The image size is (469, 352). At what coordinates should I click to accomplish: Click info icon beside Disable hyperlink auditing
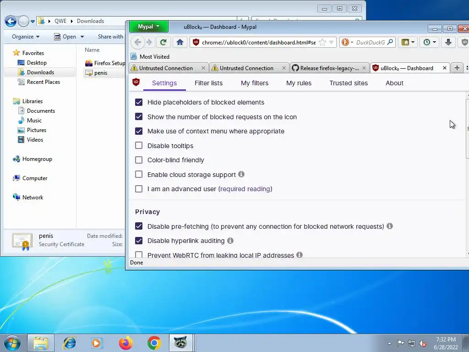click(230, 240)
